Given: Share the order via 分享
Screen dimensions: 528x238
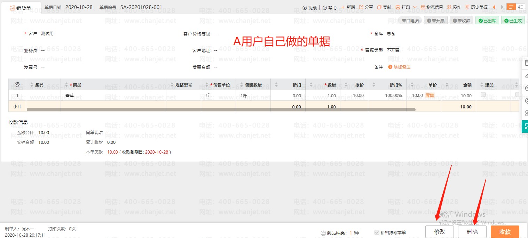Looking at the screenshot, I should point(366,7).
